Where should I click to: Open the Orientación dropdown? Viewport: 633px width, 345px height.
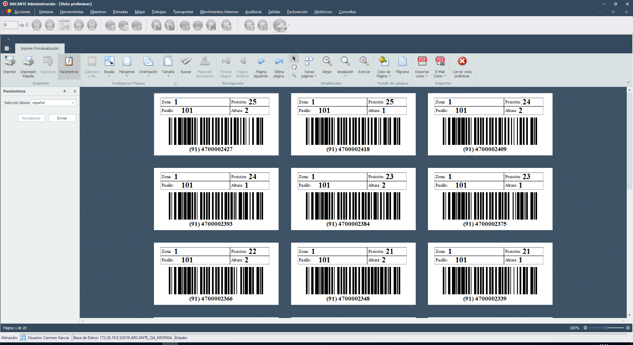(x=148, y=66)
